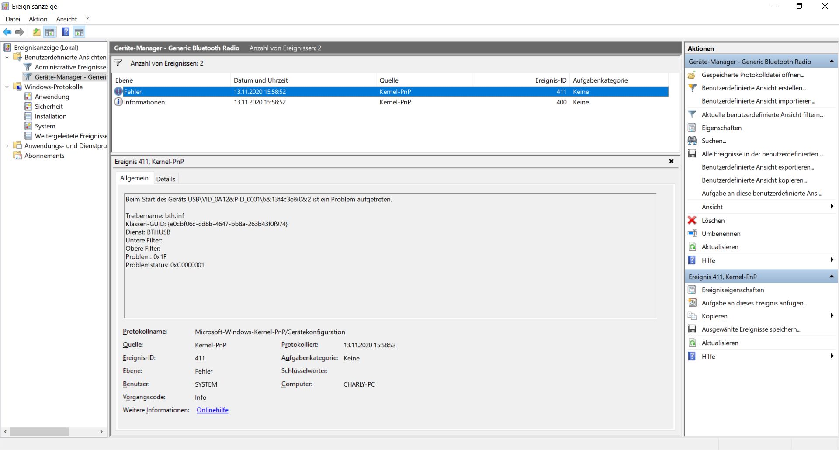Select the Fehler event row

[x=391, y=92]
